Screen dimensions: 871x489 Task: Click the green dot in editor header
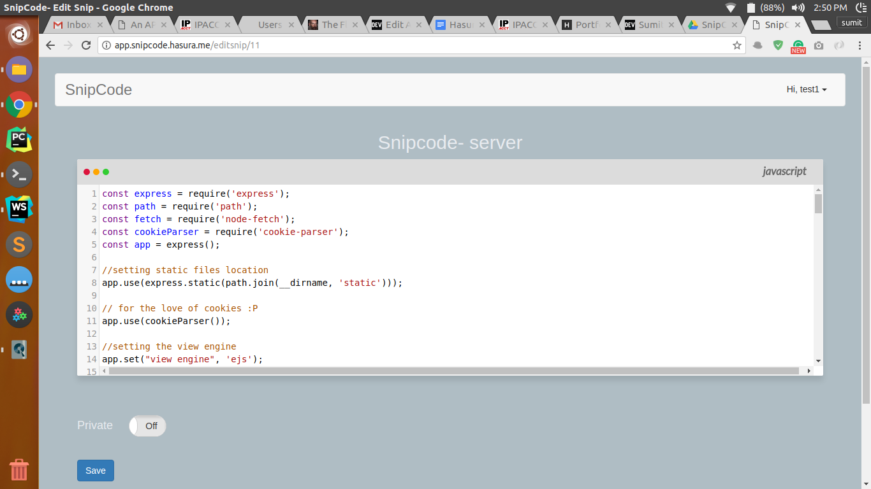pos(106,172)
